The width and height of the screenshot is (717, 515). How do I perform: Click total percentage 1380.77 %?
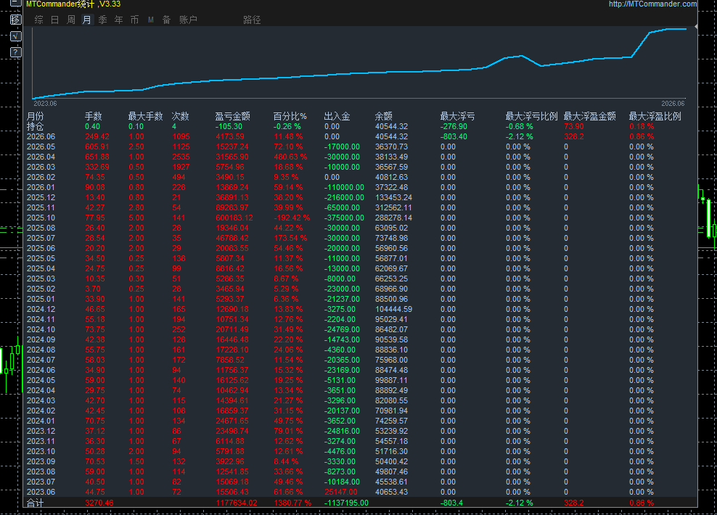point(292,503)
